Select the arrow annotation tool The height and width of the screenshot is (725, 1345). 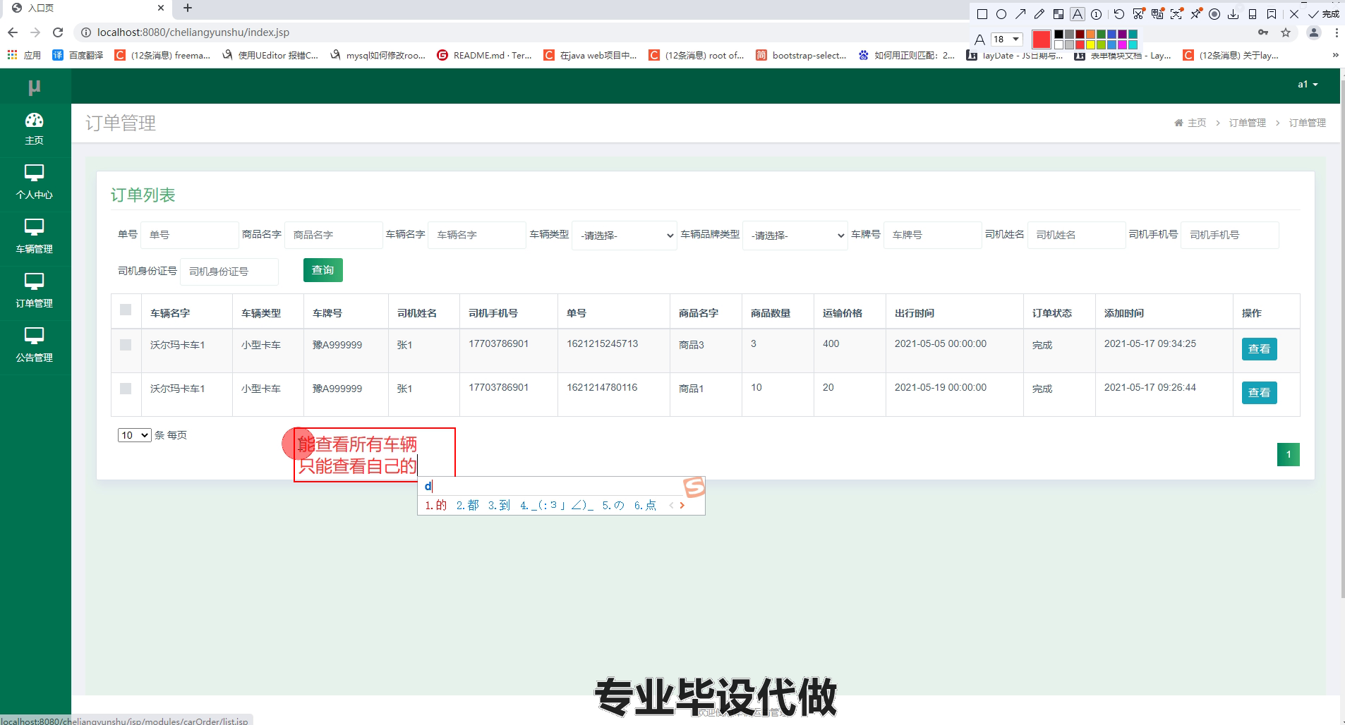[1020, 14]
